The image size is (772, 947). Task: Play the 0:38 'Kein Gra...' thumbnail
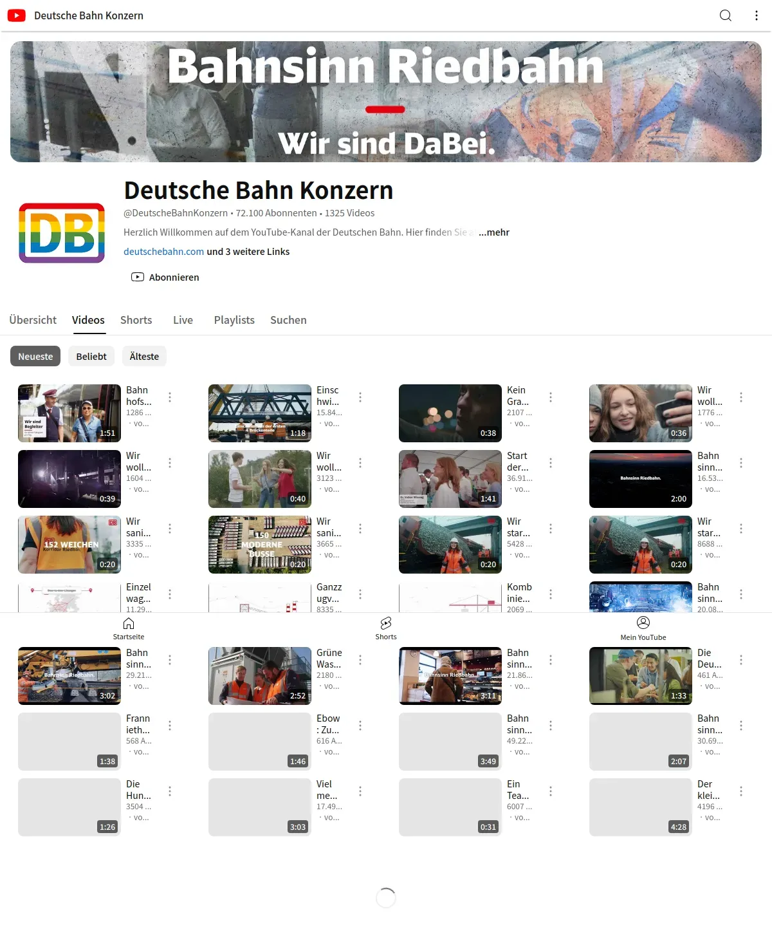(x=450, y=413)
